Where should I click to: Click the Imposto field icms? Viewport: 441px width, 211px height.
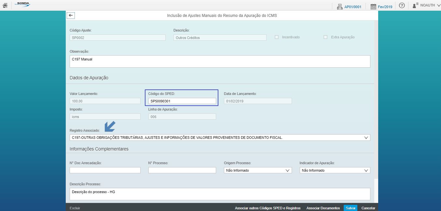click(x=105, y=117)
